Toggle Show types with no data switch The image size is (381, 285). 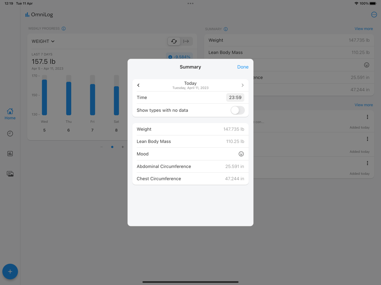[237, 110]
